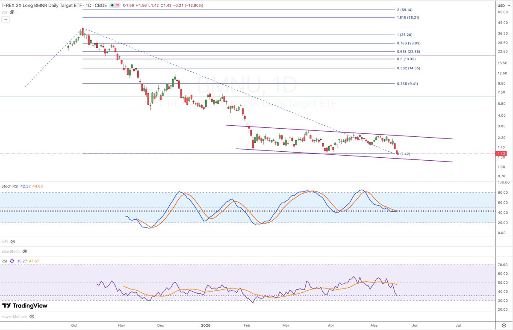
Task: Click Stoch RSI value 44.03
Action: pos(37,186)
